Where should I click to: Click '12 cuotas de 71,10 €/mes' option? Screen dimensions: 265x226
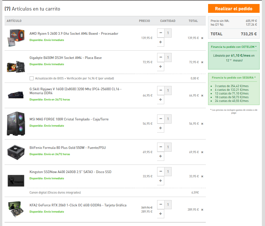[232, 93]
